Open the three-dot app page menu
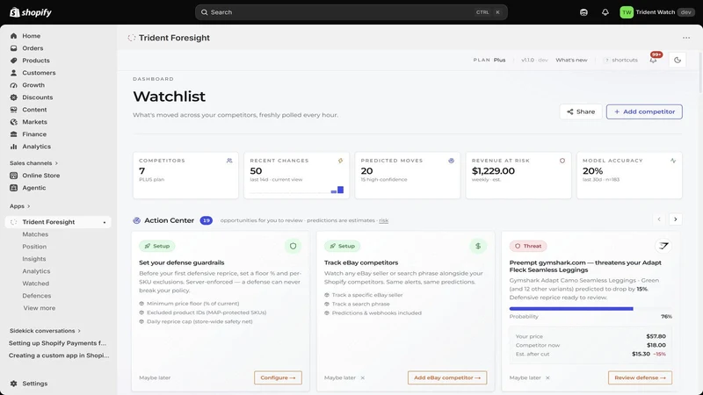 tap(686, 38)
